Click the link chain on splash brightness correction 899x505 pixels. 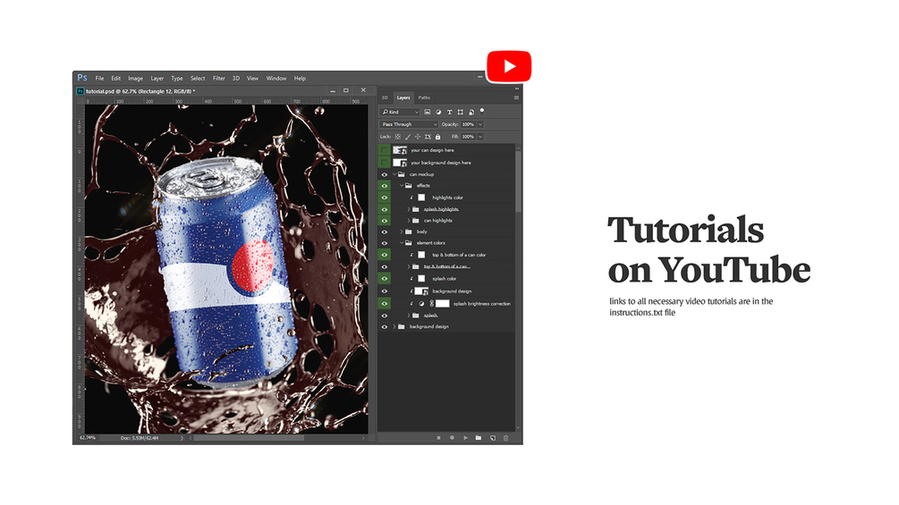(x=432, y=304)
